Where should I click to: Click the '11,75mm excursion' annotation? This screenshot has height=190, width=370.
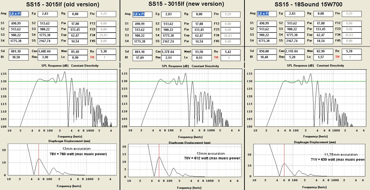click(x=341, y=155)
